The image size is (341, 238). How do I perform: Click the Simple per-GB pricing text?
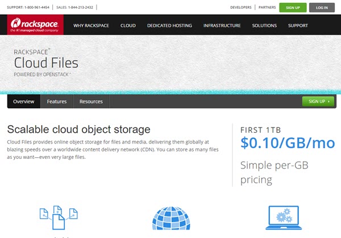[x=275, y=173]
